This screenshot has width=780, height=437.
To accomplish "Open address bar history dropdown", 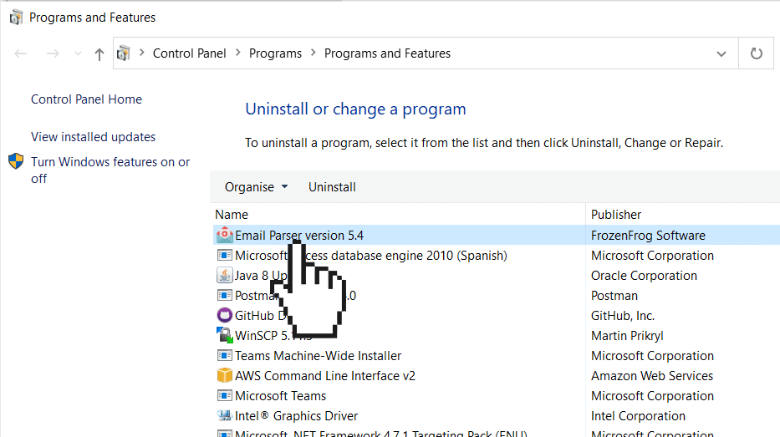I will point(721,53).
